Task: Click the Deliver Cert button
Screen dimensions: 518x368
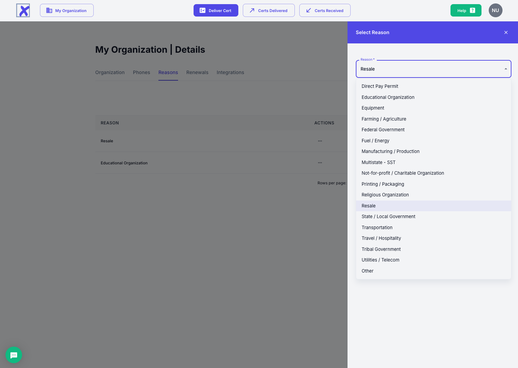Action: point(216,10)
